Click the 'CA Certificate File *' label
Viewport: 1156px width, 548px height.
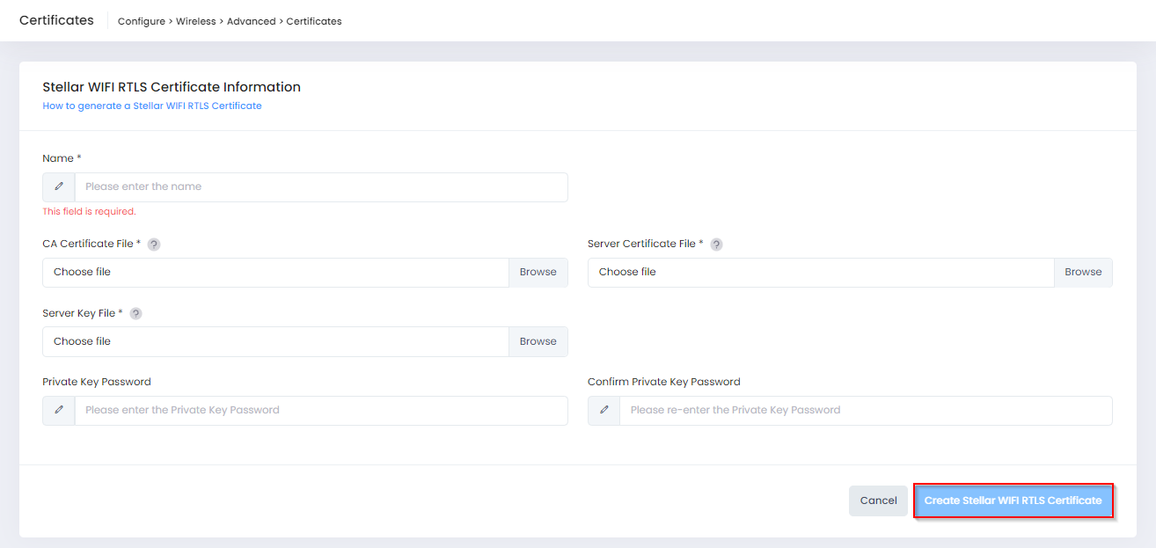[x=91, y=244]
